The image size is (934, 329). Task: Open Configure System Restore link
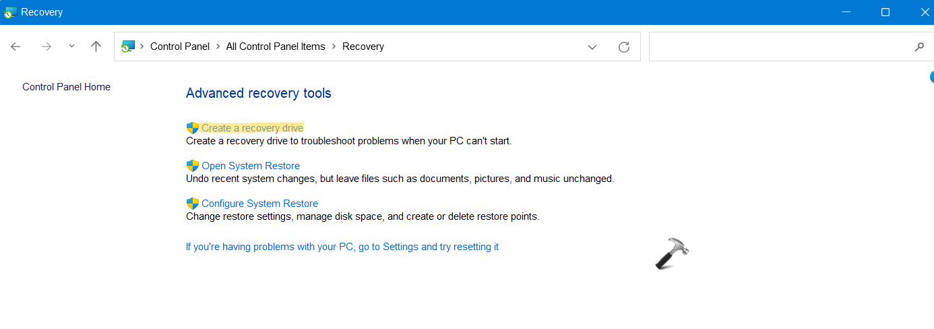click(x=259, y=204)
